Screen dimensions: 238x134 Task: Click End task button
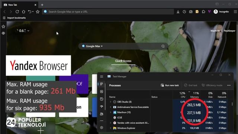[x=191, y=85]
